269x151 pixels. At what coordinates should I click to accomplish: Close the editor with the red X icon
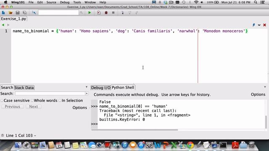(x=264, y=25)
